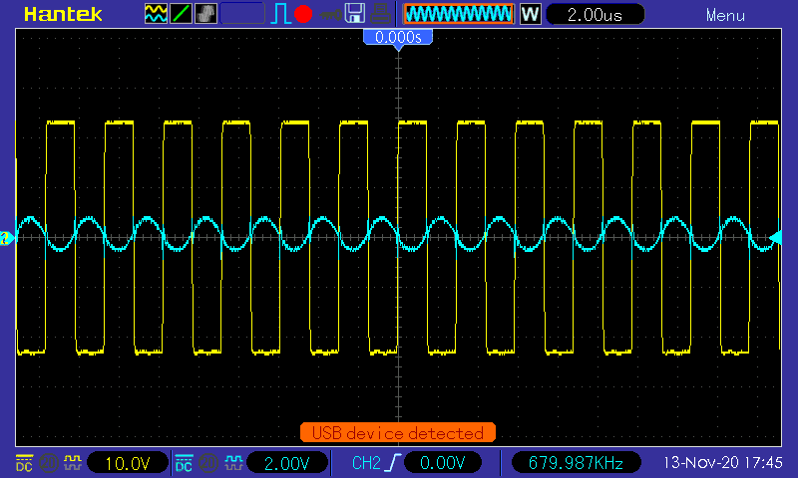Screen dimensions: 798x478
Task: Click the floppy disk save icon
Action: (x=355, y=14)
